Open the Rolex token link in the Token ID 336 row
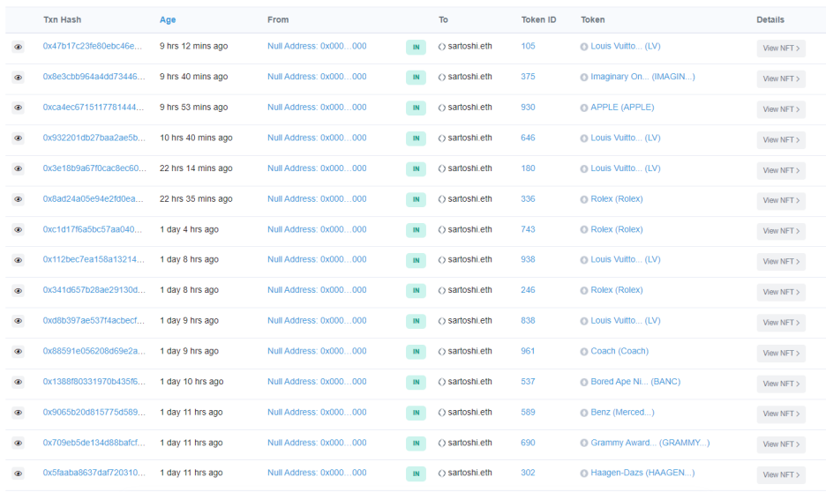The height and width of the screenshot is (492, 826). pos(616,198)
